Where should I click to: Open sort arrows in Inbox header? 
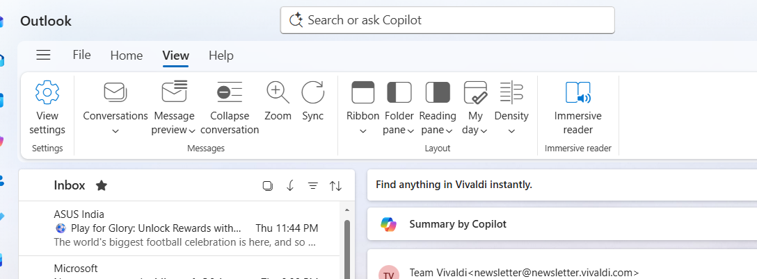(335, 185)
